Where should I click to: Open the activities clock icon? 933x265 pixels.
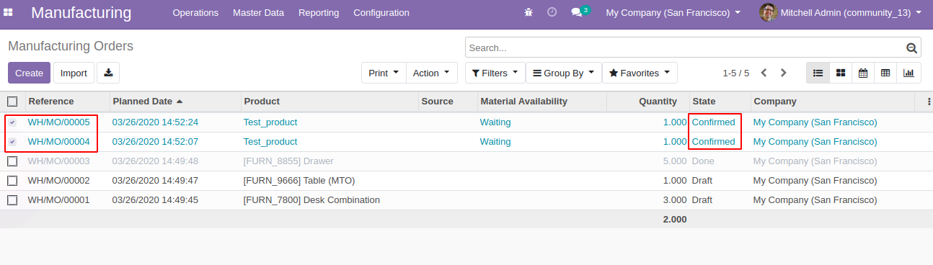pos(552,13)
